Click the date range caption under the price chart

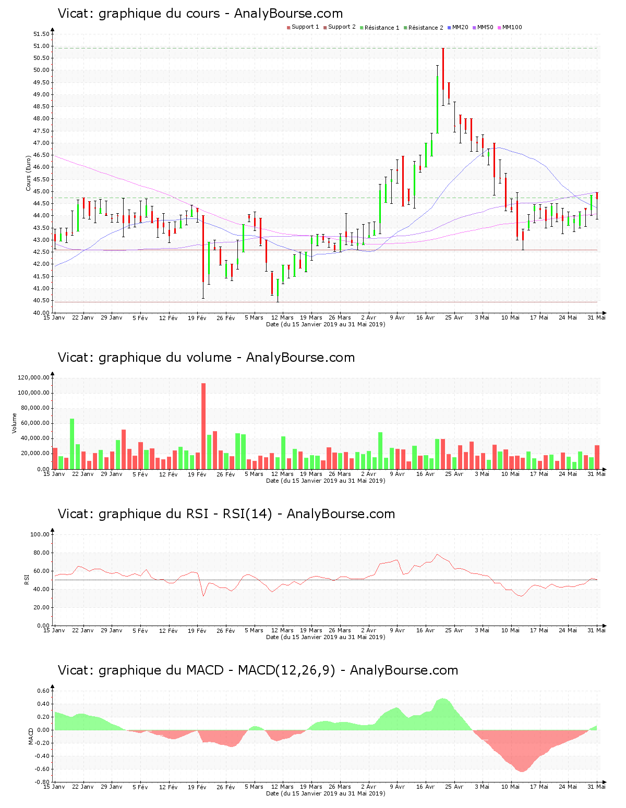pyautogui.click(x=326, y=324)
